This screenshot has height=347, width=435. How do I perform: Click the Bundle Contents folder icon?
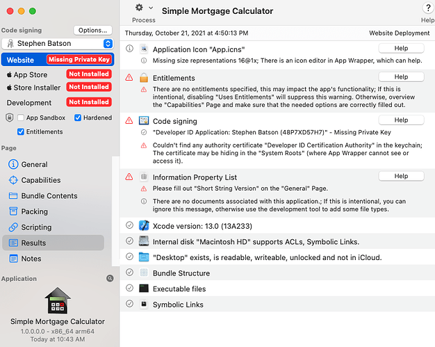[x=13, y=195]
